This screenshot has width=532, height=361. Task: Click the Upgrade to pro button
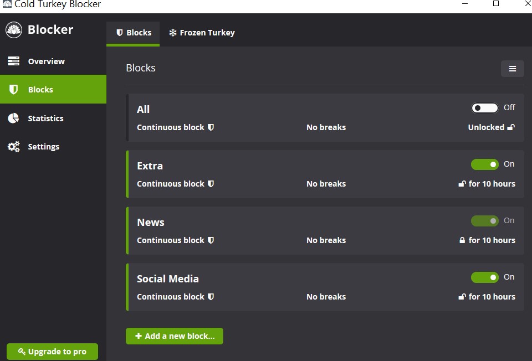[52, 352]
